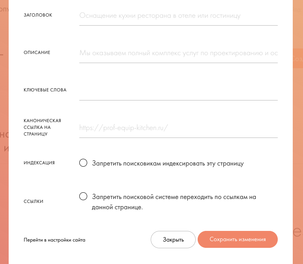This screenshot has height=264, width=303.
Task: Click the ОПИСАНИЕ field label
Action: click(x=37, y=52)
